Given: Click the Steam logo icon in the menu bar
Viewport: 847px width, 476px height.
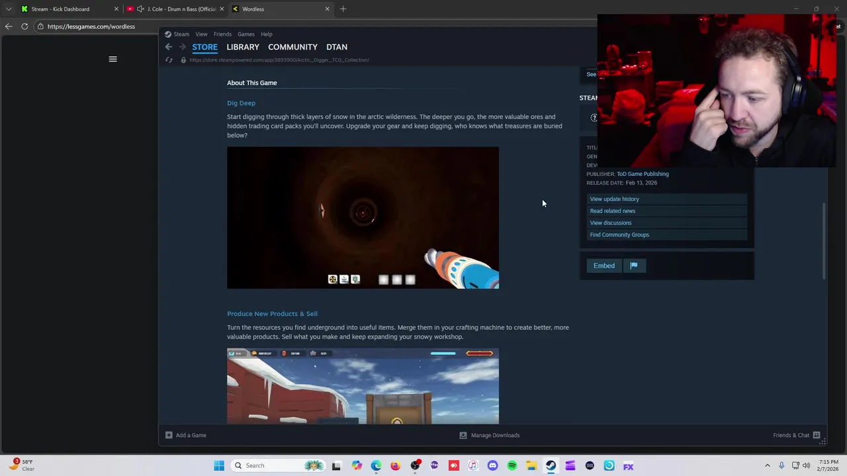Looking at the screenshot, I should click(x=168, y=34).
